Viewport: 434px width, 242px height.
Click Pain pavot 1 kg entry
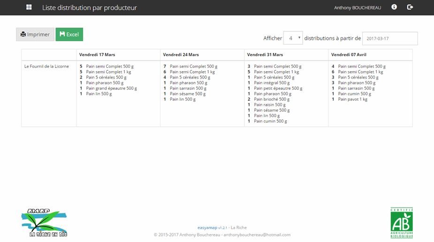coord(353,99)
